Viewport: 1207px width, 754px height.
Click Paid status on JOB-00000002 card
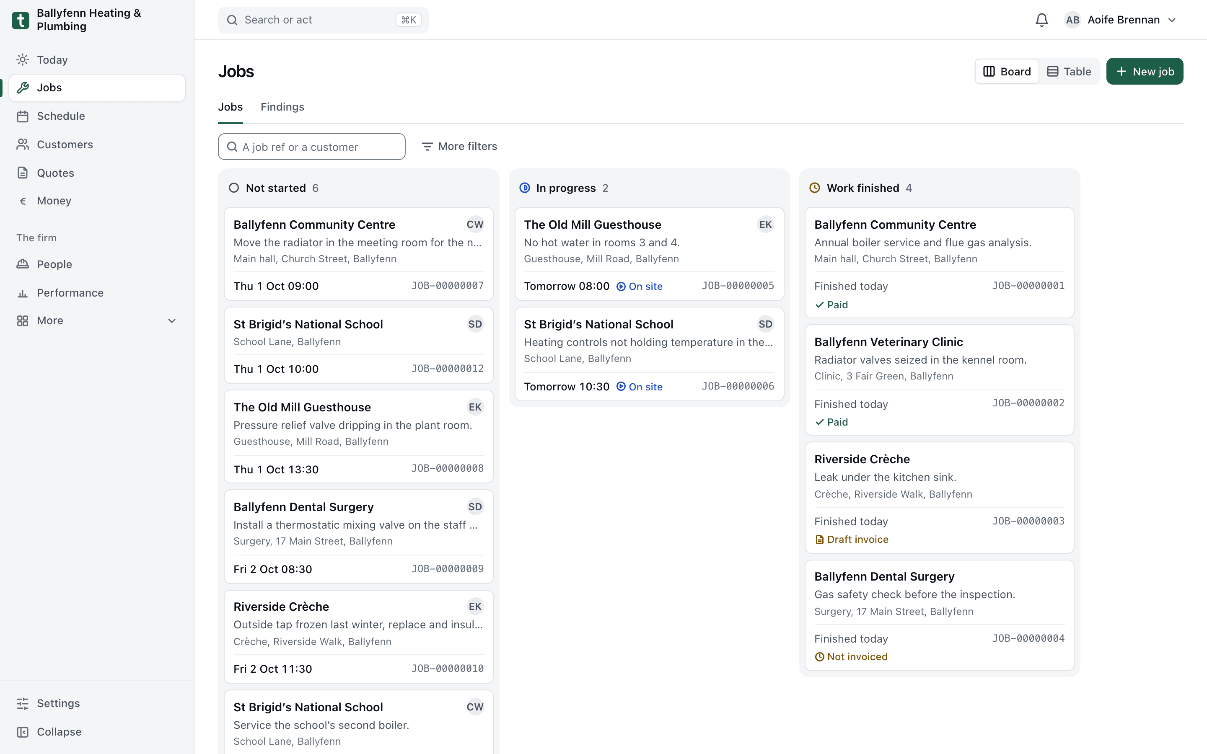click(x=831, y=422)
